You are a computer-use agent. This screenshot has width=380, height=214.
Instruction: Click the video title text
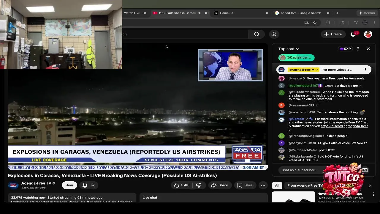pyautogui.click(x=113, y=175)
